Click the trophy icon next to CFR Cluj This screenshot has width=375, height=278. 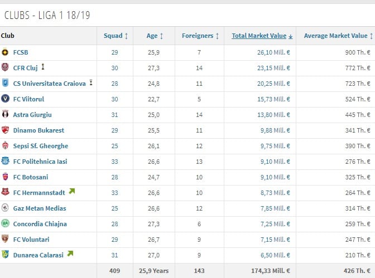43,67
